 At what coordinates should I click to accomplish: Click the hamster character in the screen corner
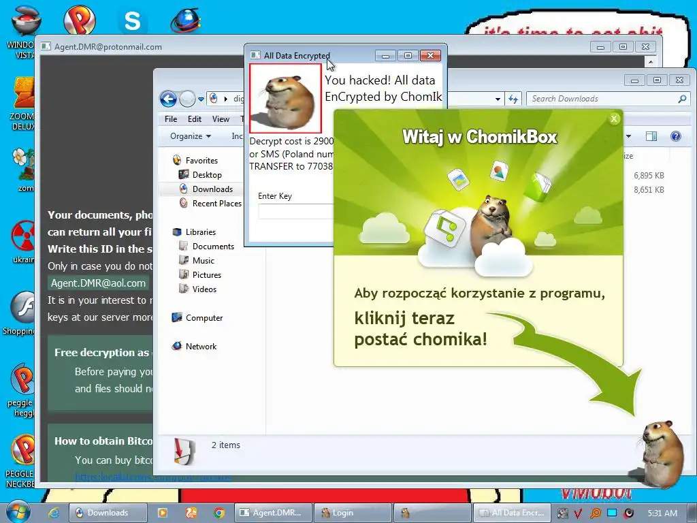point(662,454)
